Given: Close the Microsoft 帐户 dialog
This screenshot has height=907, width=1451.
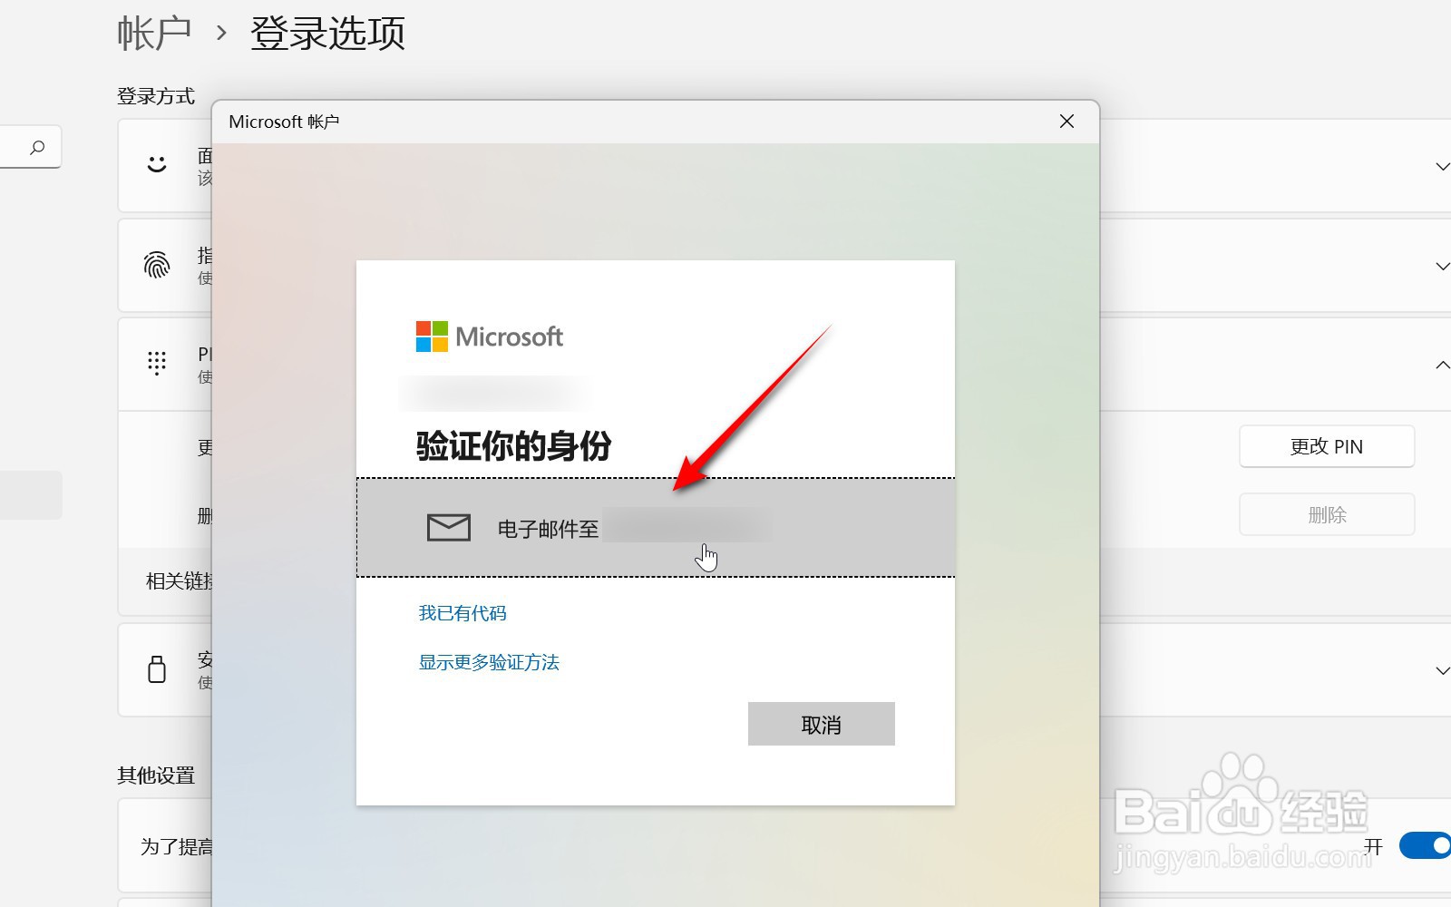Looking at the screenshot, I should tap(1066, 122).
